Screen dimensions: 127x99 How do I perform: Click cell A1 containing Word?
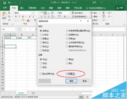pos(10,38)
